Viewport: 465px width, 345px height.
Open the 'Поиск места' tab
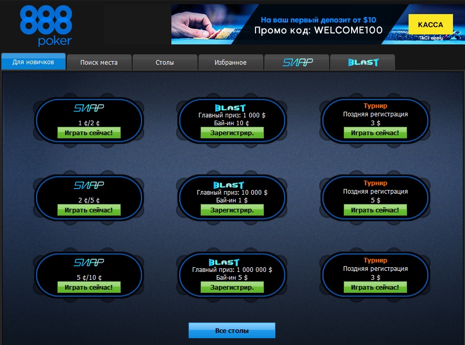click(99, 62)
